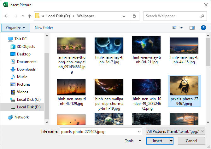Open the view options dropdown arrow
The width and height of the screenshot is (211, 149).
[181, 28]
